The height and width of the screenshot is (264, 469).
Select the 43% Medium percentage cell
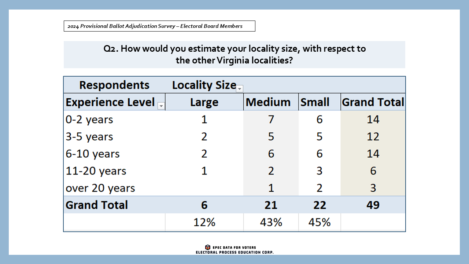coord(271,222)
